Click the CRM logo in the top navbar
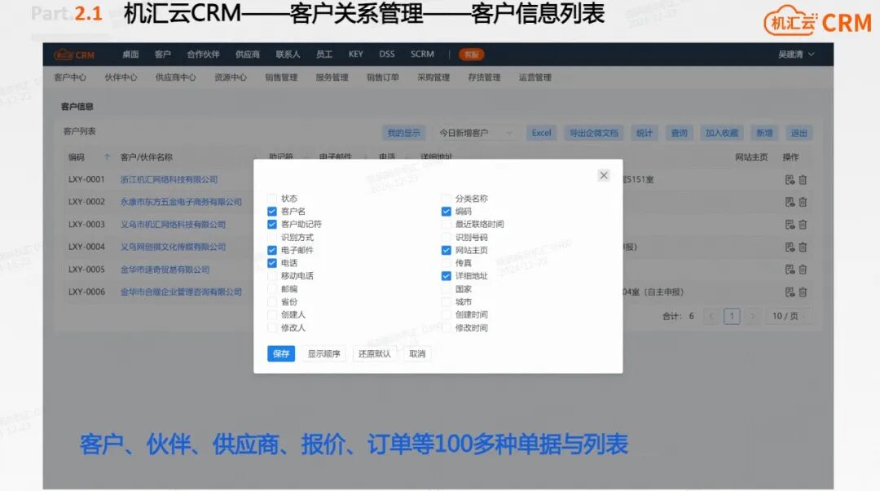 coord(72,55)
